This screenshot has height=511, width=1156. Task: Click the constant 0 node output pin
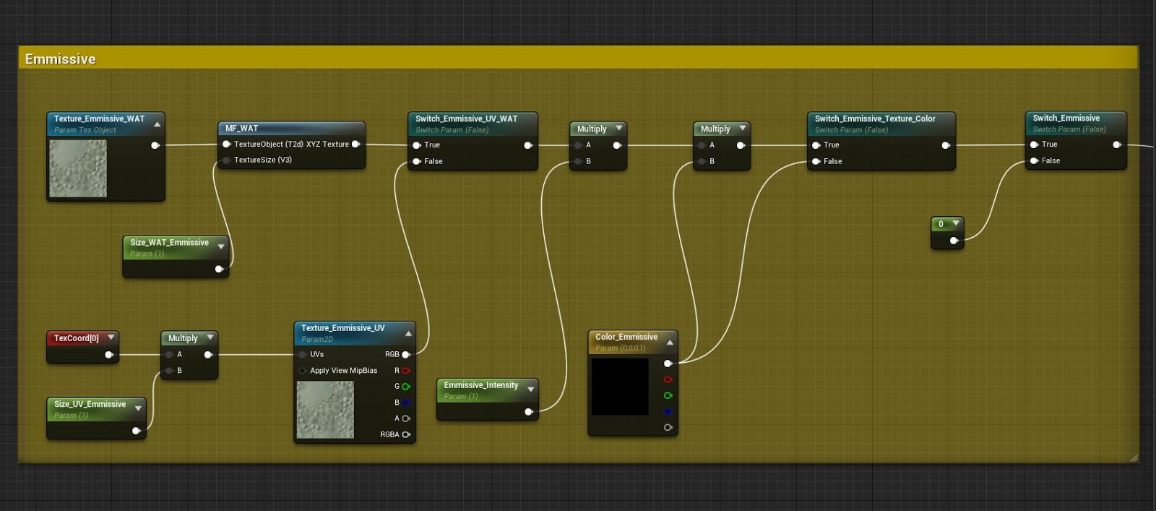coord(954,241)
